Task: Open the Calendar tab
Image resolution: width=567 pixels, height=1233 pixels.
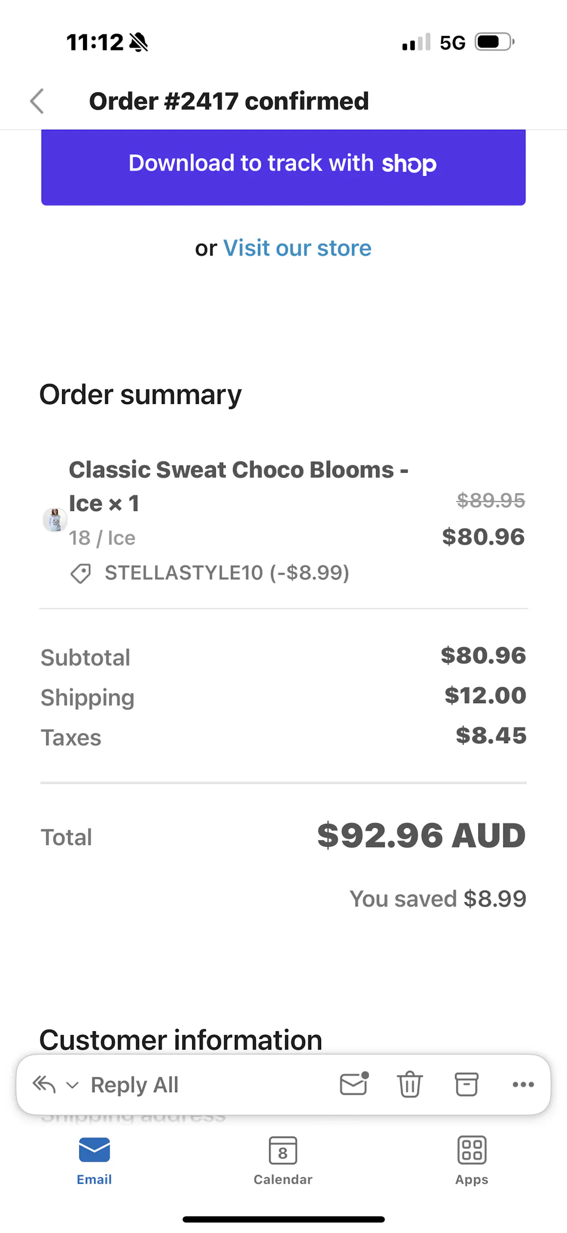Action: (283, 1159)
